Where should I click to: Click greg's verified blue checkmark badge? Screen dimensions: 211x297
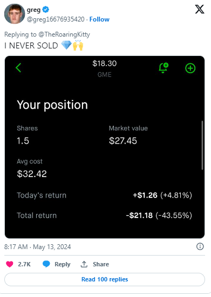[45, 9]
